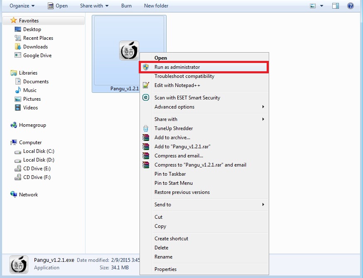The width and height of the screenshot is (363, 278).
Task: Select Delete from context menu
Action: (x=204, y=247)
